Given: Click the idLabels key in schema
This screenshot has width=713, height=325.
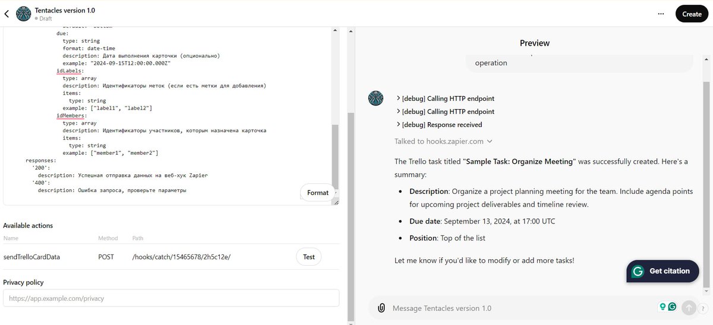Looking at the screenshot, I should [x=70, y=70].
